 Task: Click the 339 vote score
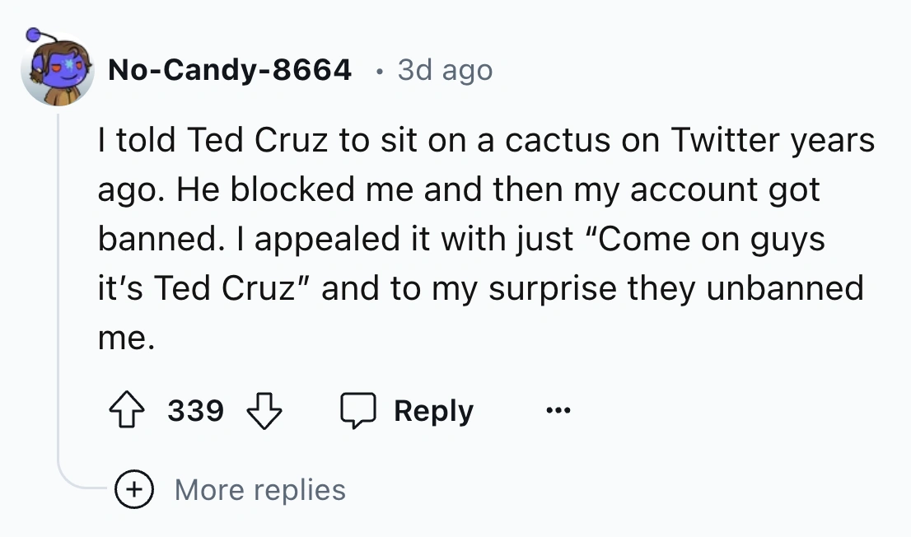coord(196,410)
